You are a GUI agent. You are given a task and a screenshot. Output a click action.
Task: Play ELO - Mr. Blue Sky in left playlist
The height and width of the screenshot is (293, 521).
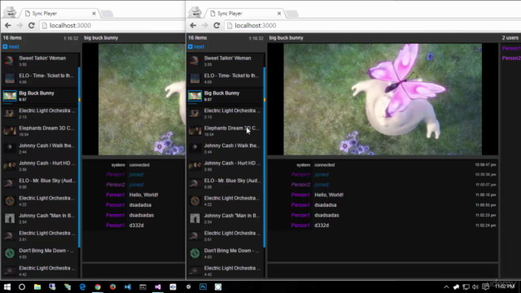(x=40, y=183)
